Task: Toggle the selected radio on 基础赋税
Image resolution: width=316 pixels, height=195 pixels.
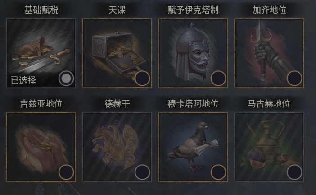Action: (x=66, y=79)
